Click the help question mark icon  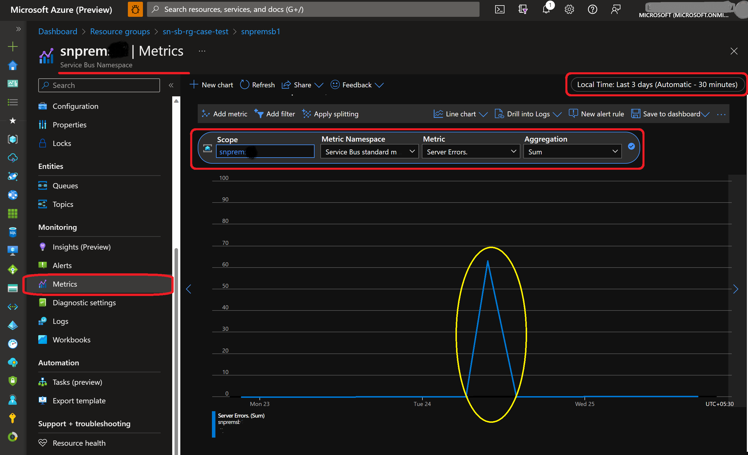(592, 9)
